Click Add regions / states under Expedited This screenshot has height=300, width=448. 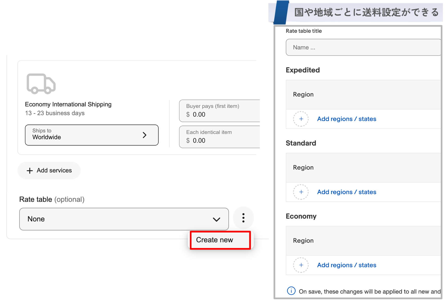point(346,119)
